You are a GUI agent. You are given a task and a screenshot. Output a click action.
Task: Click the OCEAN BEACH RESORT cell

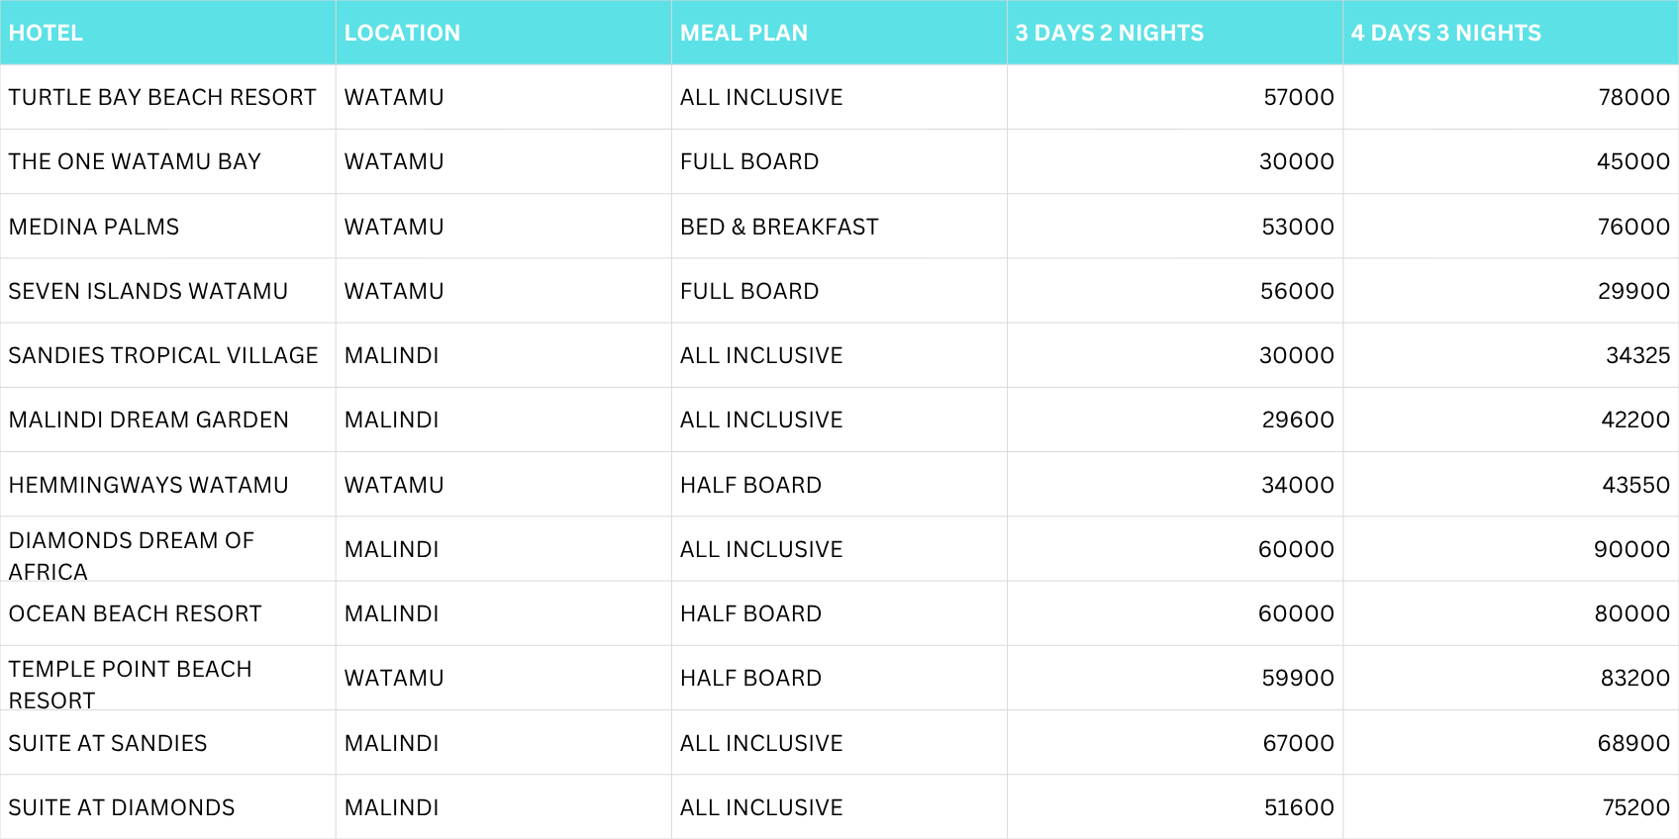pyautogui.click(x=136, y=613)
